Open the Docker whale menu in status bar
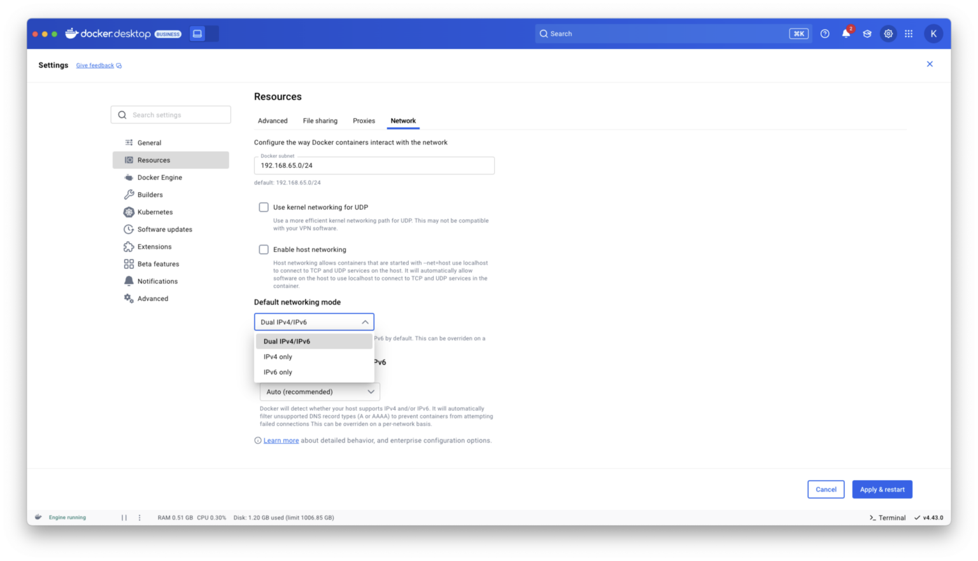The height and width of the screenshot is (561, 978). pos(39,517)
